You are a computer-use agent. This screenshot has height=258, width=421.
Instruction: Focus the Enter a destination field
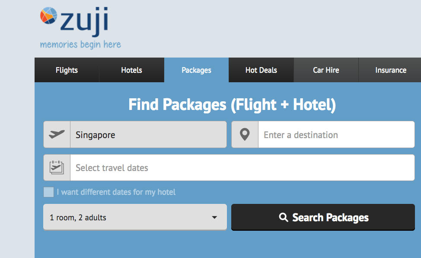tap(336, 135)
